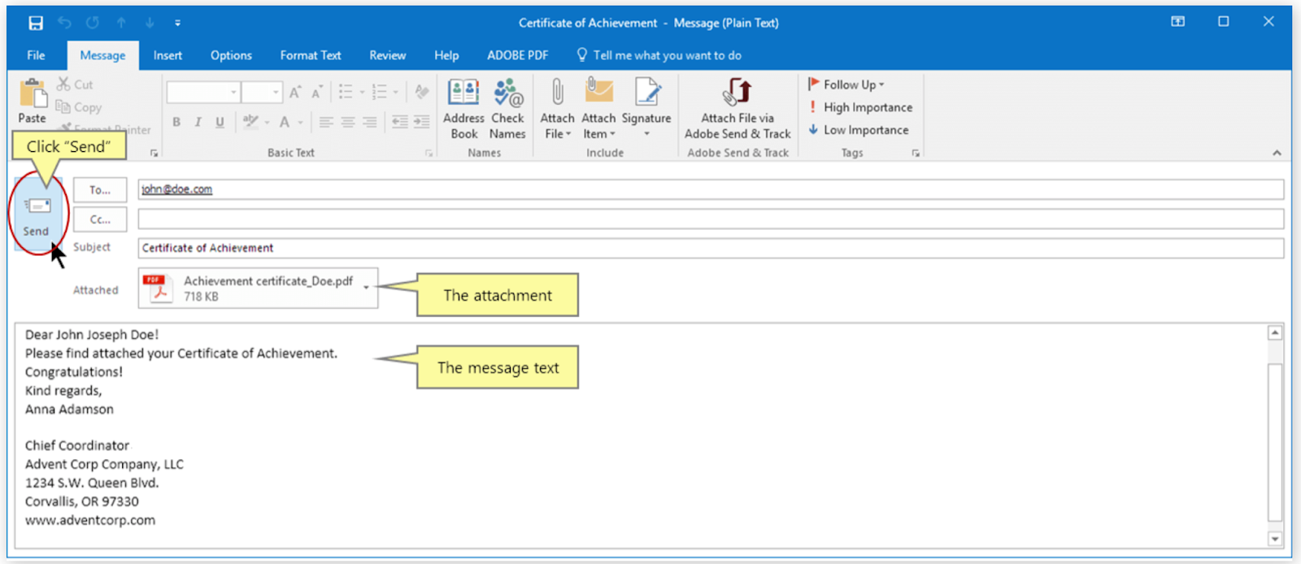Click Attach File via Adobe Send & Track
Image resolution: width=1301 pixels, height=564 pixels.
[738, 109]
